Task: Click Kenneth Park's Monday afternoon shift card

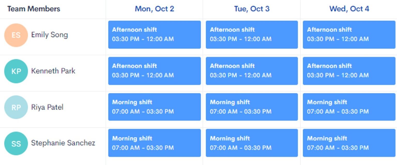Action: 154,71
